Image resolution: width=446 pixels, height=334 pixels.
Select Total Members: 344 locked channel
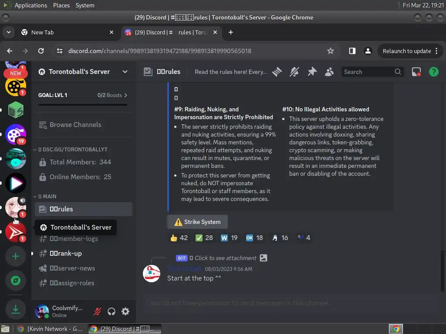pyautogui.click(x=84, y=162)
